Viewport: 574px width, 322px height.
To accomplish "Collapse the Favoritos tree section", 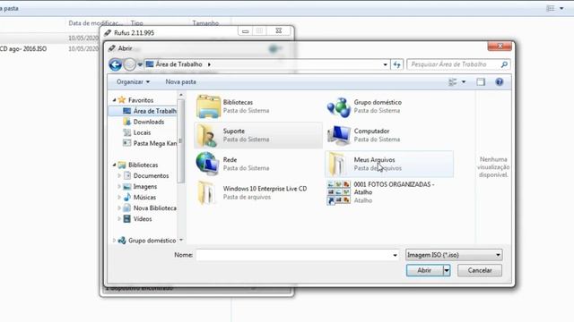I will (114, 99).
